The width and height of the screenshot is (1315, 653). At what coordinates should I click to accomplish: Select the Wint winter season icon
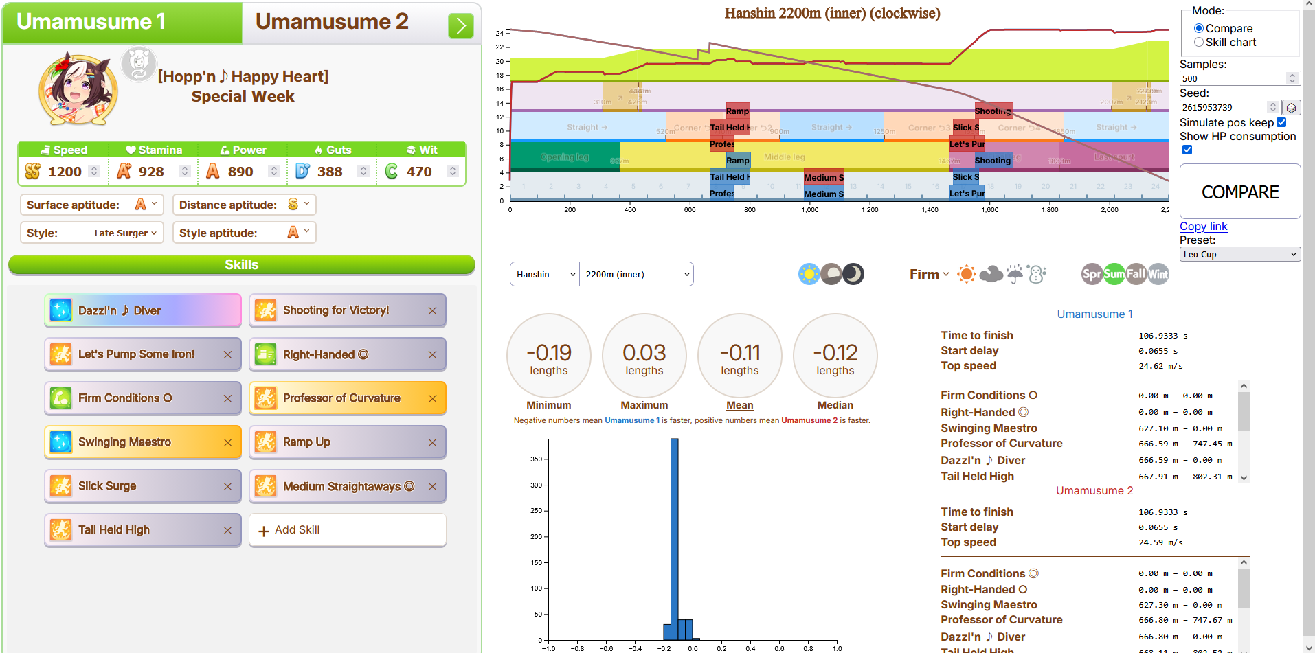(1158, 275)
